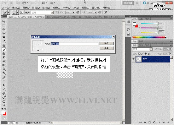Select the Zoom tool in toolbox
This screenshot has width=174, height=125.
point(4,105)
